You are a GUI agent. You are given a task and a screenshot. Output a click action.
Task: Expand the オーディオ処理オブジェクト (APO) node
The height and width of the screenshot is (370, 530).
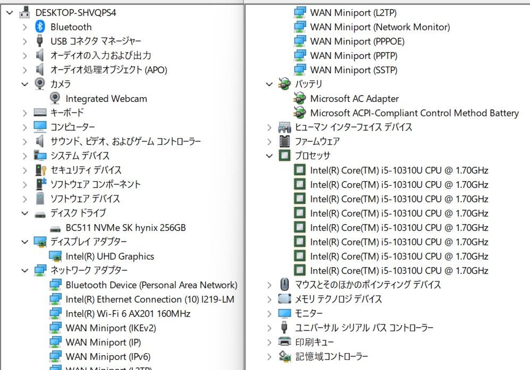pos(24,70)
